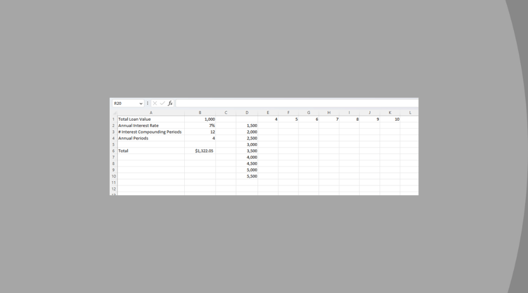Select cell G1 containing 6

click(x=309, y=119)
